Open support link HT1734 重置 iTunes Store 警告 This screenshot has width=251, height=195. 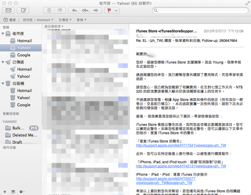(x=181, y=145)
